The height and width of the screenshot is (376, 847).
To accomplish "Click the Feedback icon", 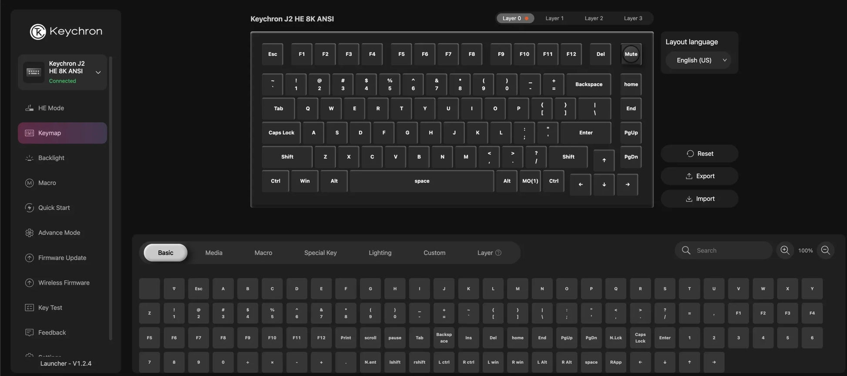I will (x=29, y=332).
